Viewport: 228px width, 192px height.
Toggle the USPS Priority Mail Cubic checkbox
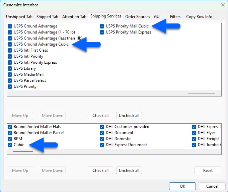[x=102, y=26]
